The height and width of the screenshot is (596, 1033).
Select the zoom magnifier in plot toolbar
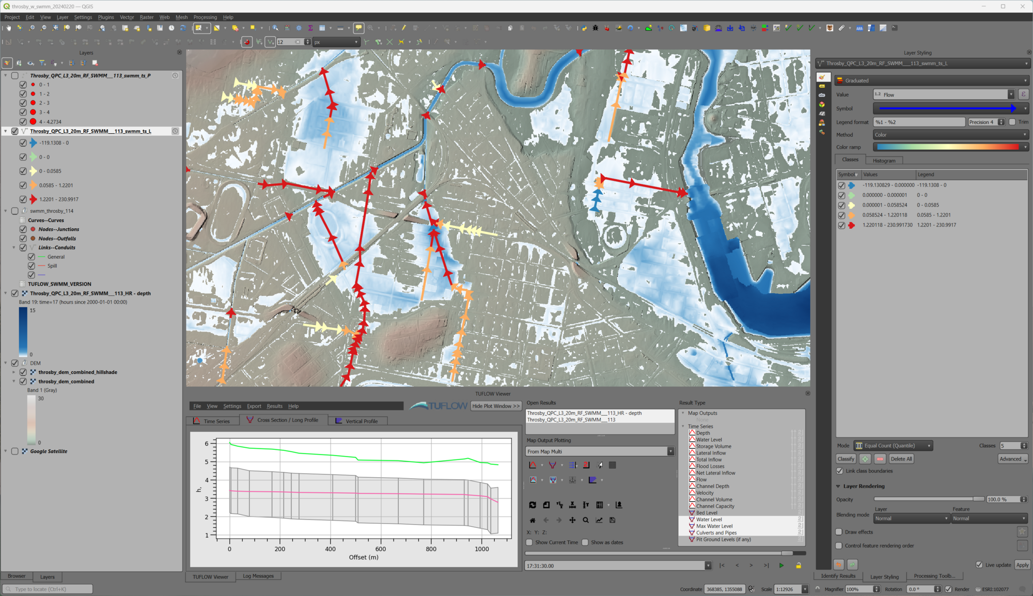(585, 520)
